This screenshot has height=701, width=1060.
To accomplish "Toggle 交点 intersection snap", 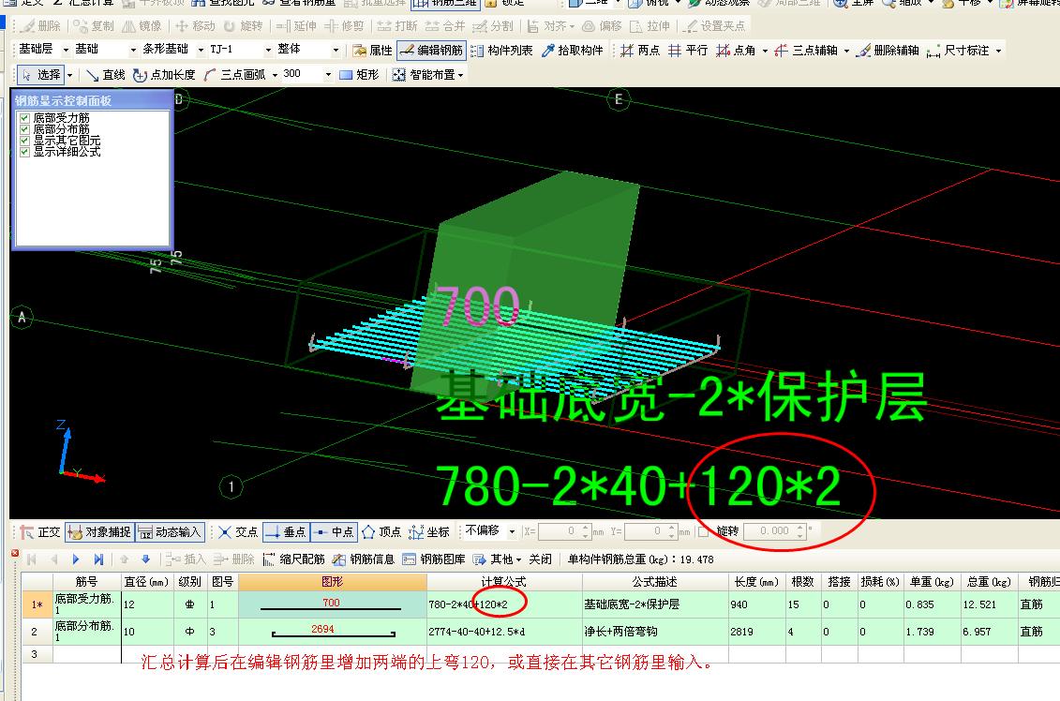I will (238, 532).
